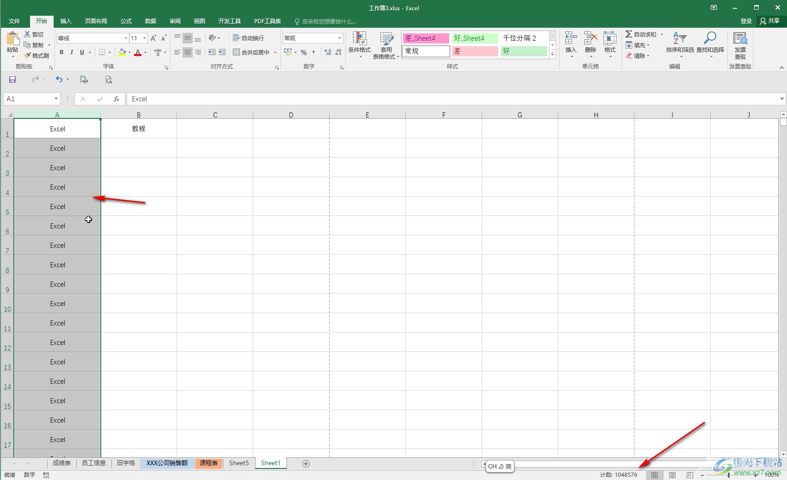Screen dimensions: 787x480
Task: Open Find and Select magnifier
Action: (710, 38)
